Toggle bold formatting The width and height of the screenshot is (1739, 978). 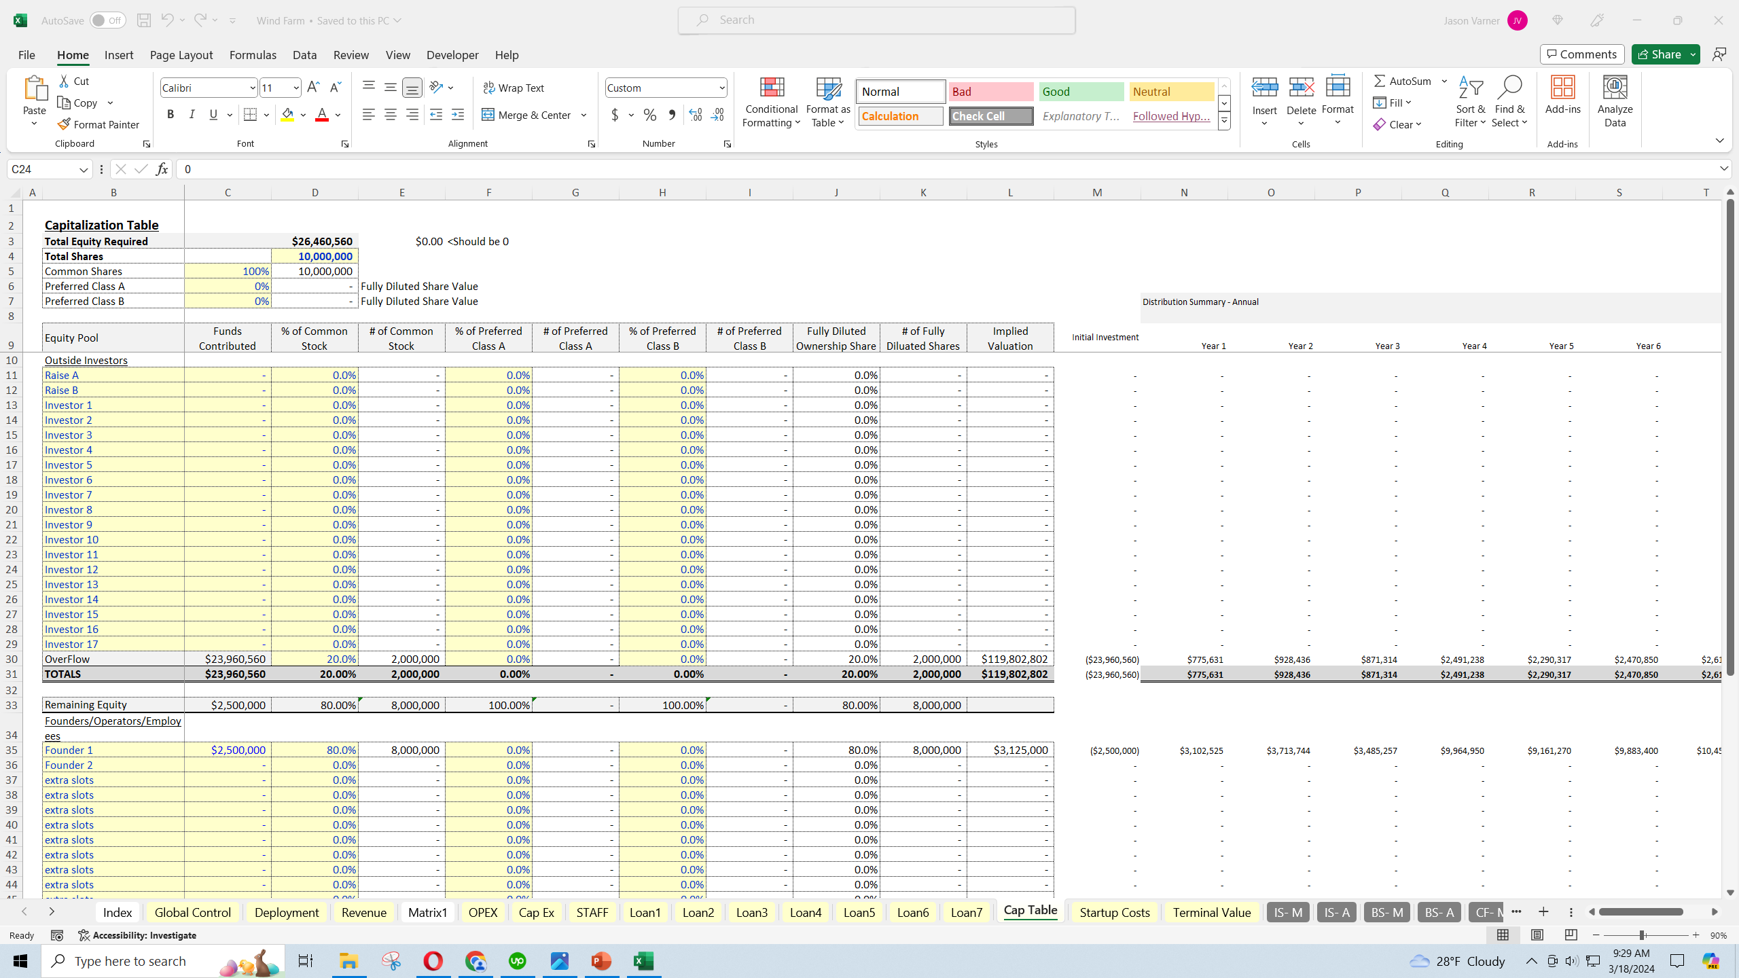coord(170,115)
